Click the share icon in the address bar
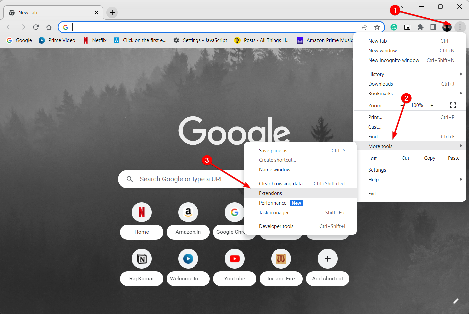The width and height of the screenshot is (469, 314). [364, 27]
